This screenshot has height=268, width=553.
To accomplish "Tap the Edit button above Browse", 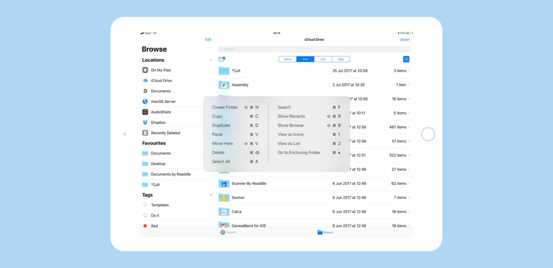I will pyautogui.click(x=208, y=39).
